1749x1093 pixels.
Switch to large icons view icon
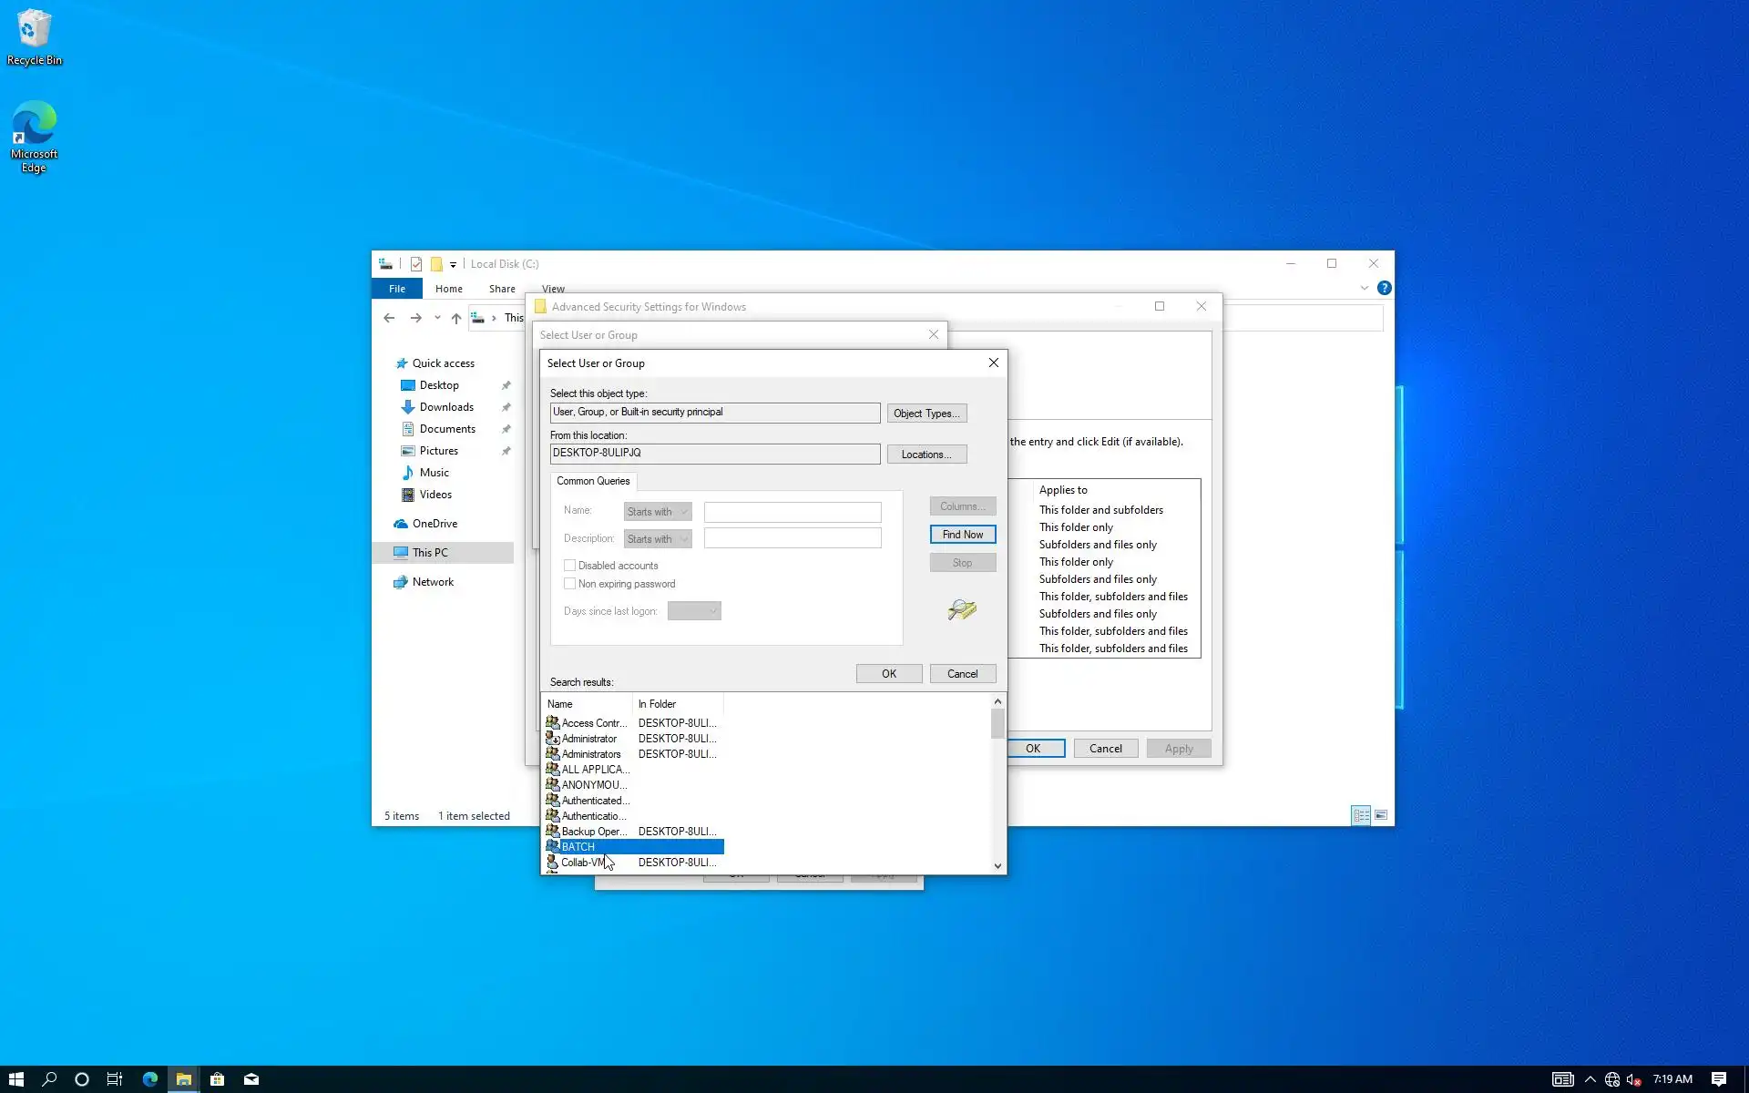1381,815
